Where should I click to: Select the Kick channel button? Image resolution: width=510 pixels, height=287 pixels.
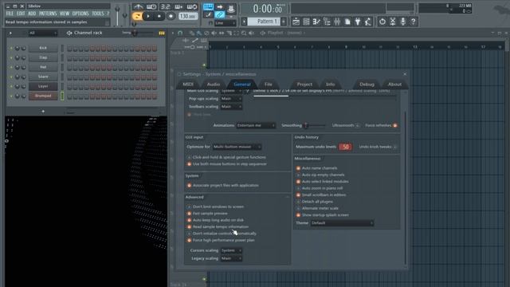(x=43, y=48)
